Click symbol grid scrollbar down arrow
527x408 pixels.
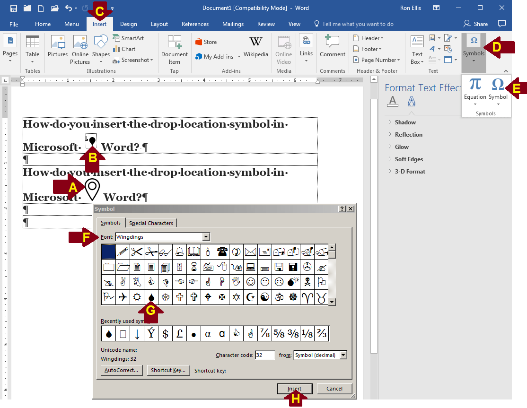coord(332,302)
